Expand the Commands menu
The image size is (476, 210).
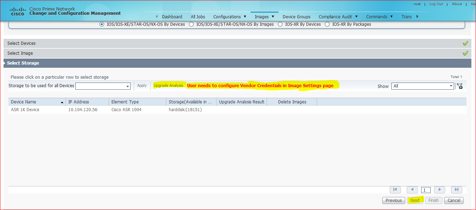pos(379,17)
